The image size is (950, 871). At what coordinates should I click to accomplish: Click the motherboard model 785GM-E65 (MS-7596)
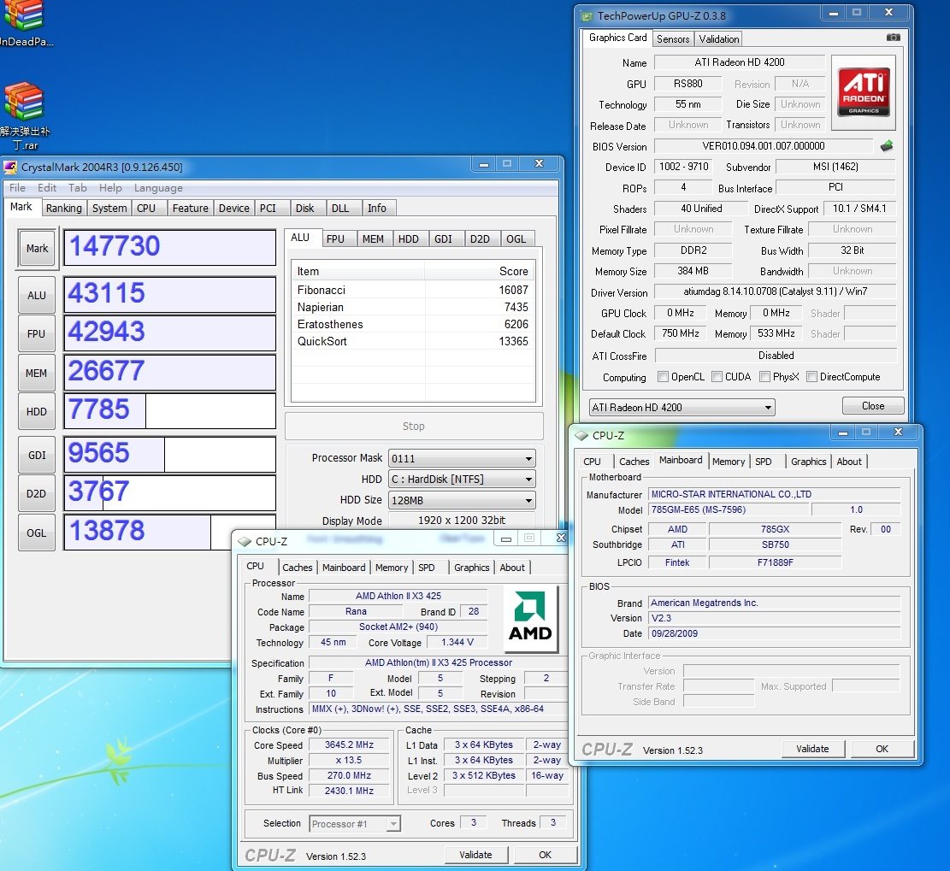[728, 510]
